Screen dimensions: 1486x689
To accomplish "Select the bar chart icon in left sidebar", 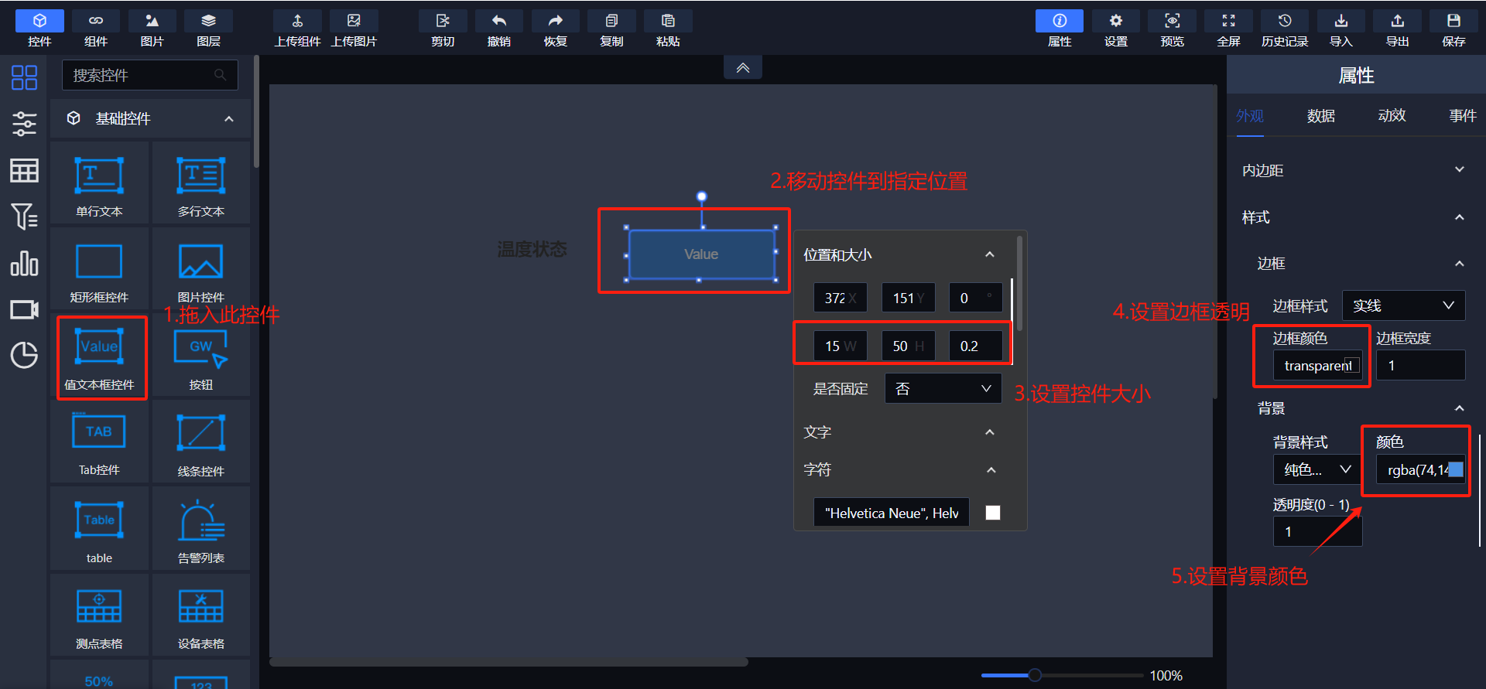I will click(x=24, y=264).
